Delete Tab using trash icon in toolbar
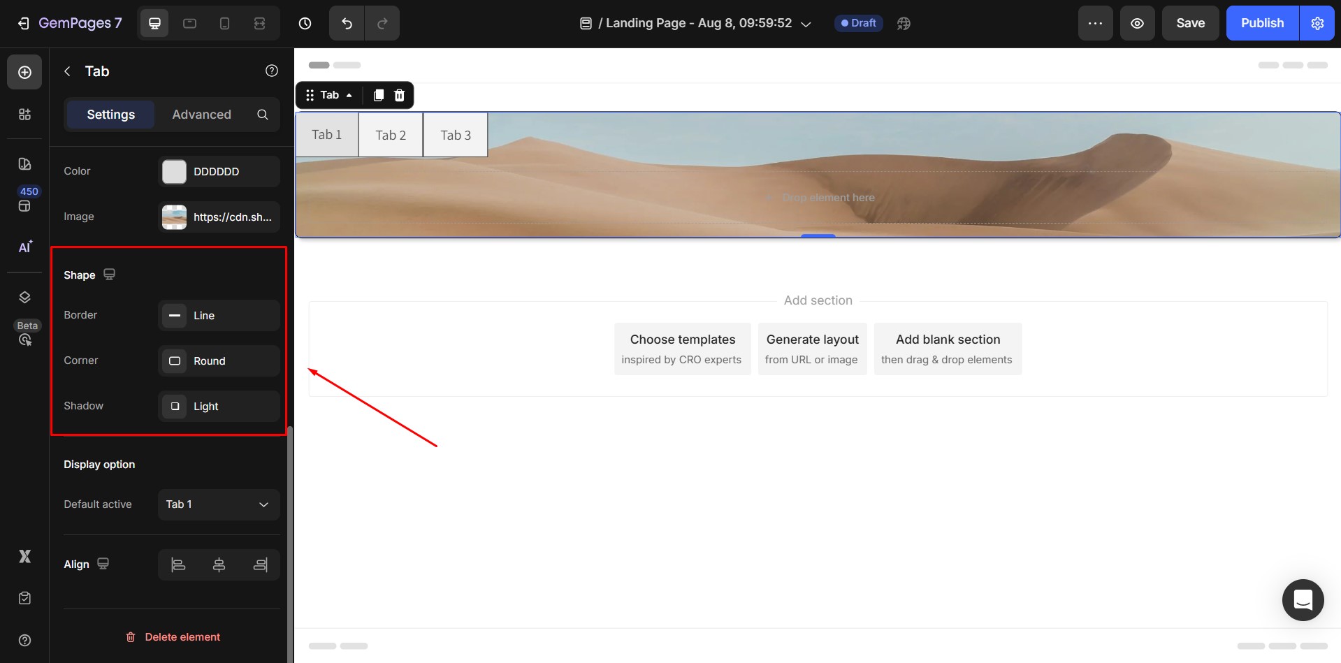1341x663 pixels. coord(399,95)
